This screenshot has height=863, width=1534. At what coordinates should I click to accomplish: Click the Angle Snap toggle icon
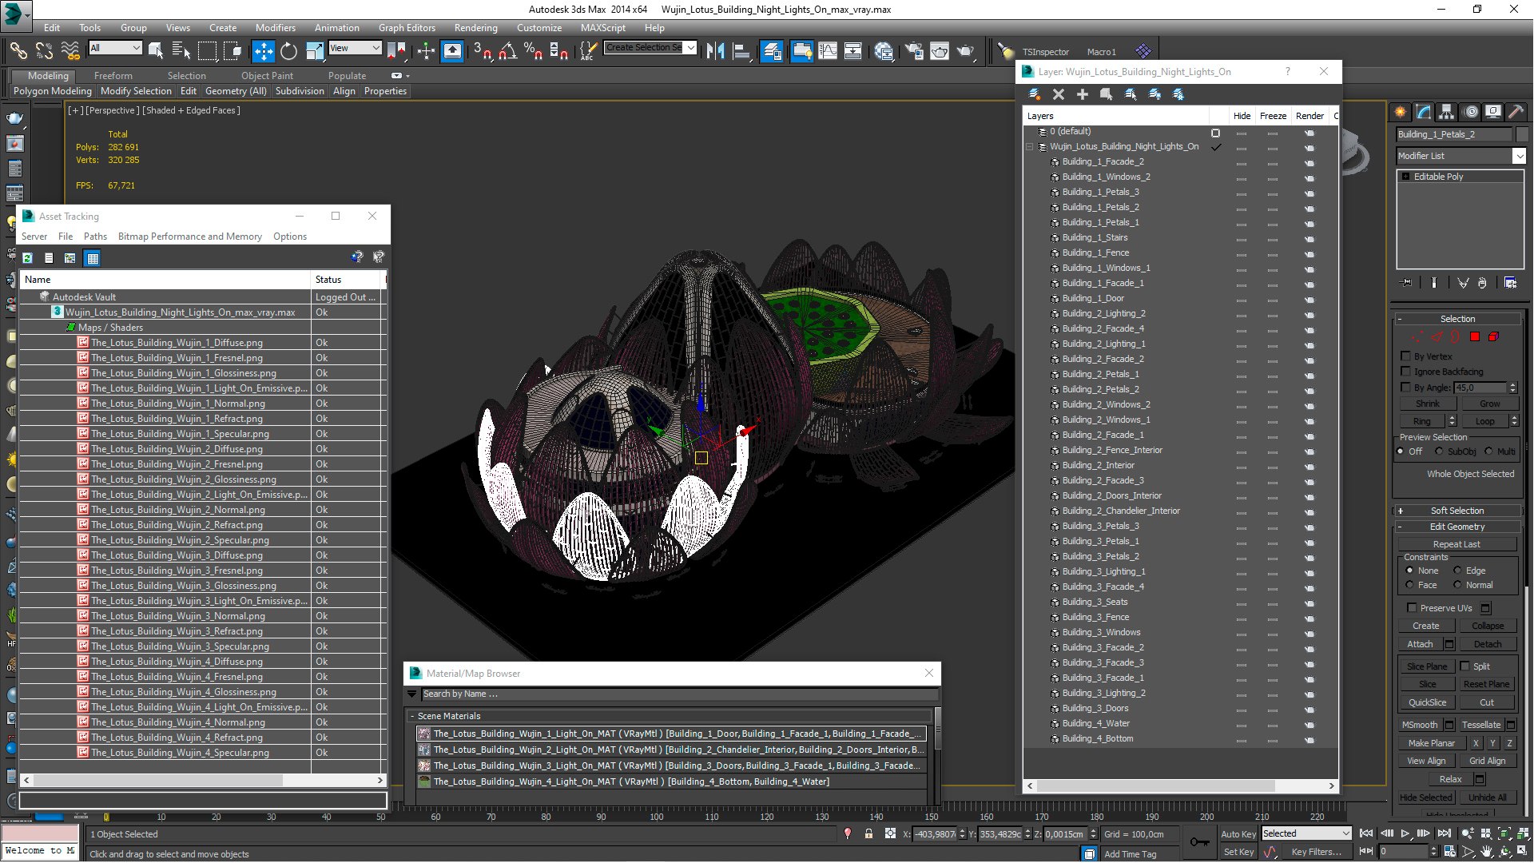(x=508, y=51)
